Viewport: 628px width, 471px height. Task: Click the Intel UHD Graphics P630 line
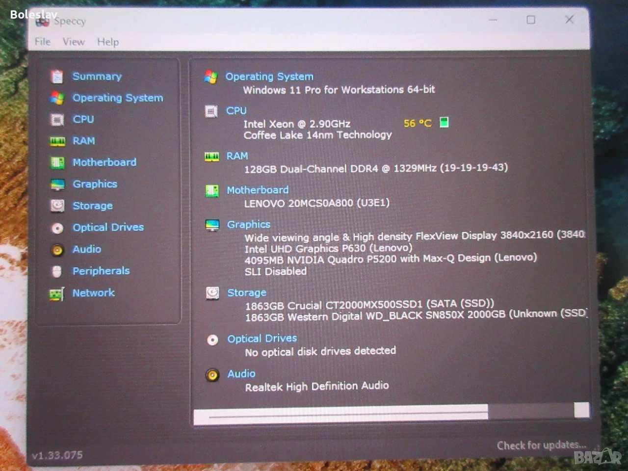[x=329, y=248]
